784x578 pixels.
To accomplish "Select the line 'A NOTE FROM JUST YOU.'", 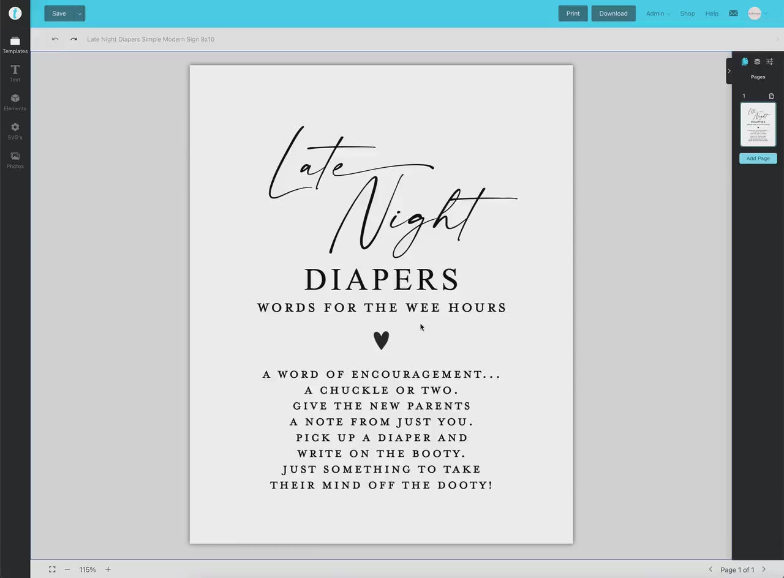I will (x=382, y=422).
